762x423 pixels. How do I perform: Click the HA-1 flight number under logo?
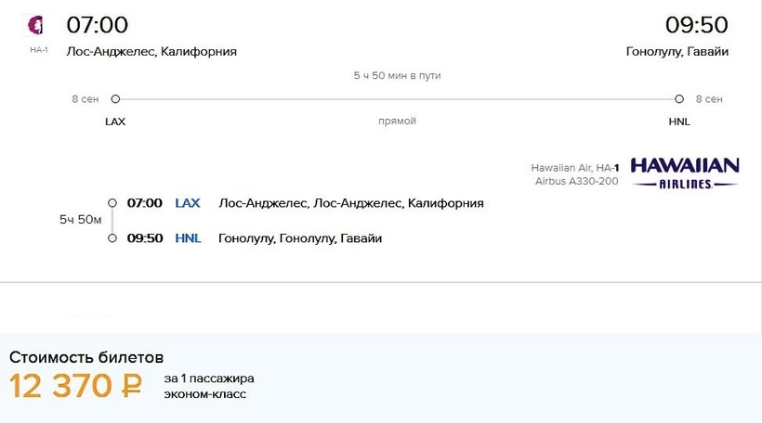[39, 49]
